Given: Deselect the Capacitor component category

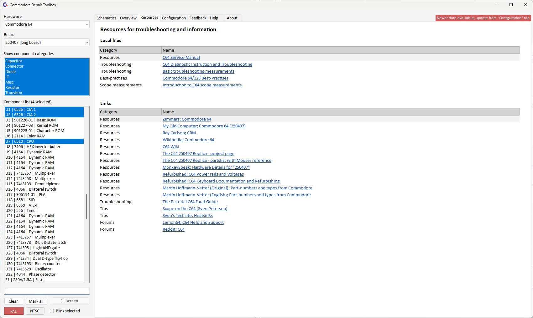Looking at the screenshot, I should pyautogui.click(x=14, y=61).
